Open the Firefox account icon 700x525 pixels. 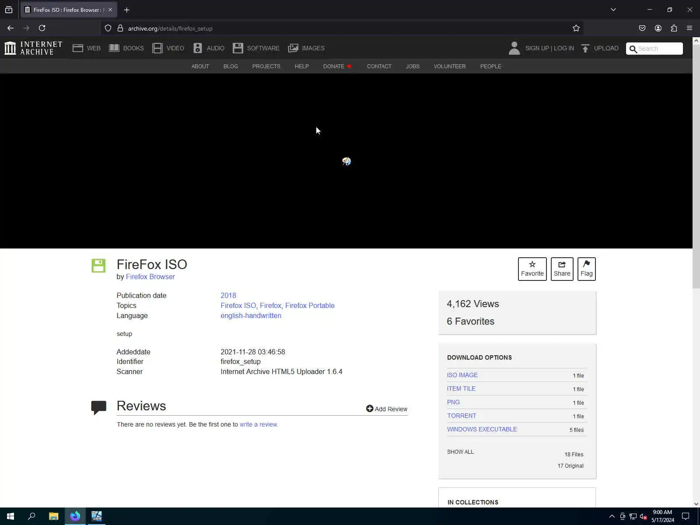click(658, 28)
